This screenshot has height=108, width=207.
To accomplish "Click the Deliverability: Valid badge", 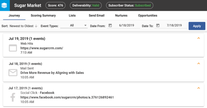I will click(x=86, y=5).
